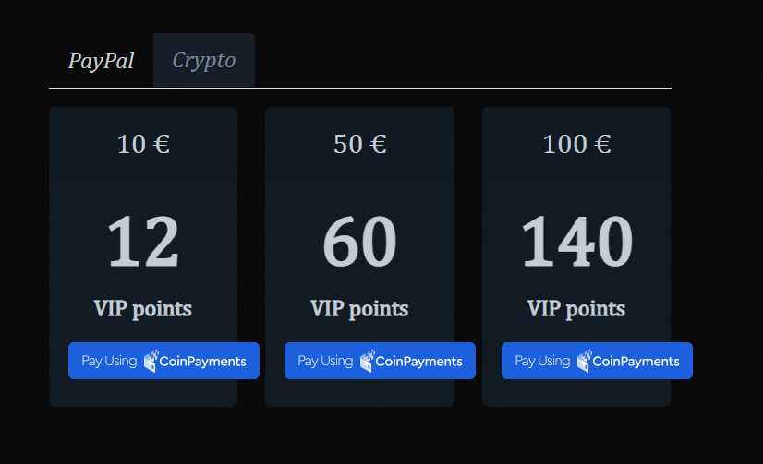Viewport: 763px width, 464px height.
Task: Pay using CoinPayments for 50 € package
Action: pyautogui.click(x=380, y=361)
